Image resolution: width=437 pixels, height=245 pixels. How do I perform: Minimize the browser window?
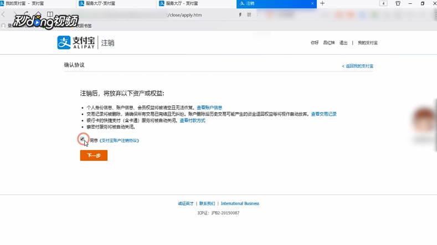pyautogui.click(x=410, y=3)
